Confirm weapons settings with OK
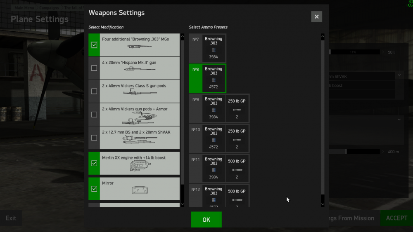This screenshot has width=413, height=232. click(x=206, y=220)
